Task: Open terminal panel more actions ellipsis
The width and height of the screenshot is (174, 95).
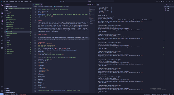Action: (170, 4)
